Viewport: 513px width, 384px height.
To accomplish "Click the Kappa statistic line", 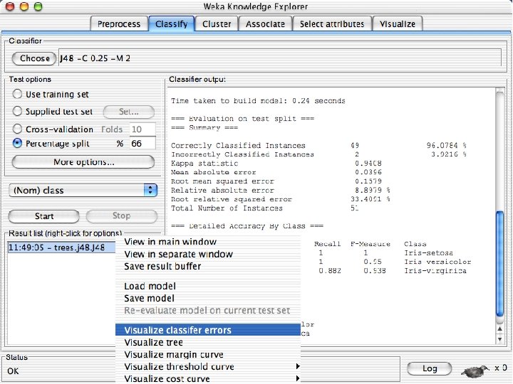I will 276,164.
